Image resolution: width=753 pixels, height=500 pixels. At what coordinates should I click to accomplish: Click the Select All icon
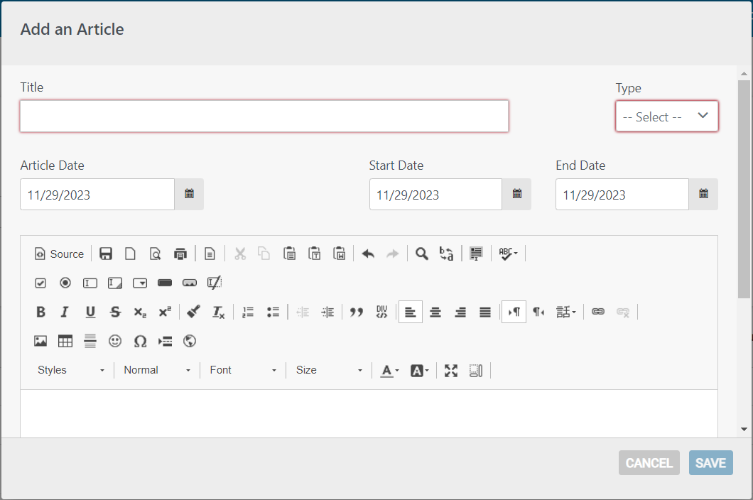[476, 254]
